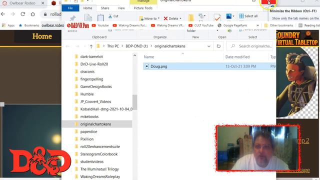Open the Youtube bookmark
This screenshot has width=320, height=180.
(x=100, y=25)
